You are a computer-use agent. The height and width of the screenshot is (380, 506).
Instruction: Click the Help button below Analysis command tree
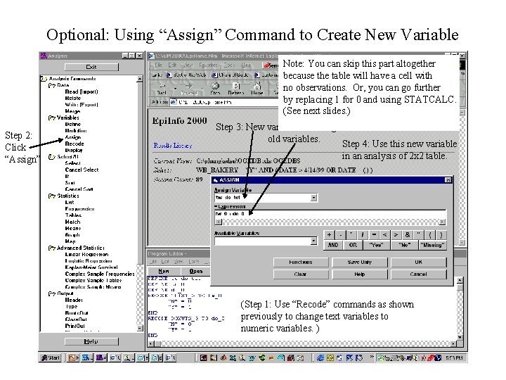(x=91, y=341)
